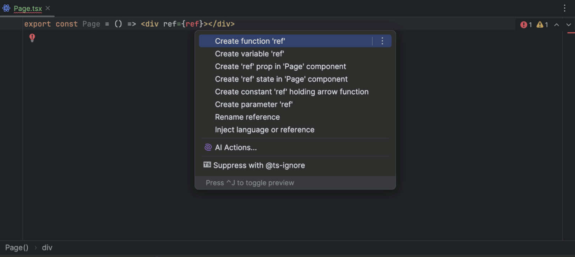
Task: Close the Page.tsx editor tab
Action: pos(48,8)
